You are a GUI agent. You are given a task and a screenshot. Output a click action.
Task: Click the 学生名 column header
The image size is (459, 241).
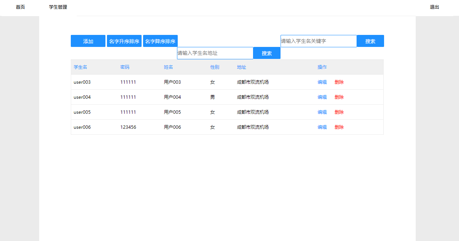tap(80, 67)
